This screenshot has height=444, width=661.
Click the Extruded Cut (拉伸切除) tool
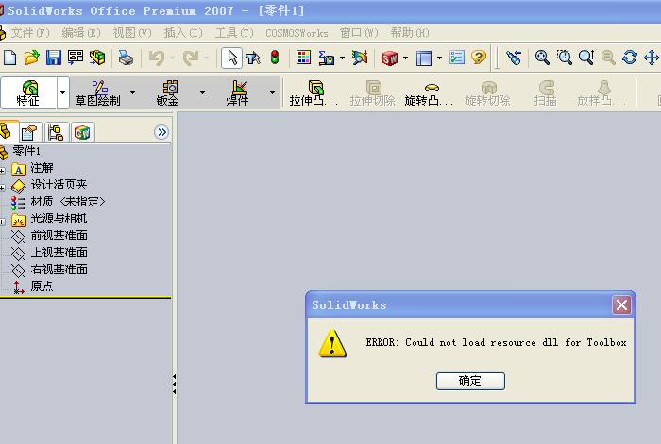pyautogui.click(x=373, y=93)
